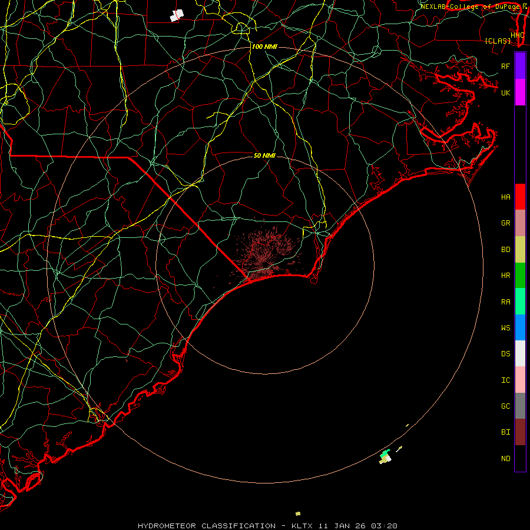The height and width of the screenshot is (530, 530).
Task: Click the mint green RA color swatch
Action: [520, 302]
